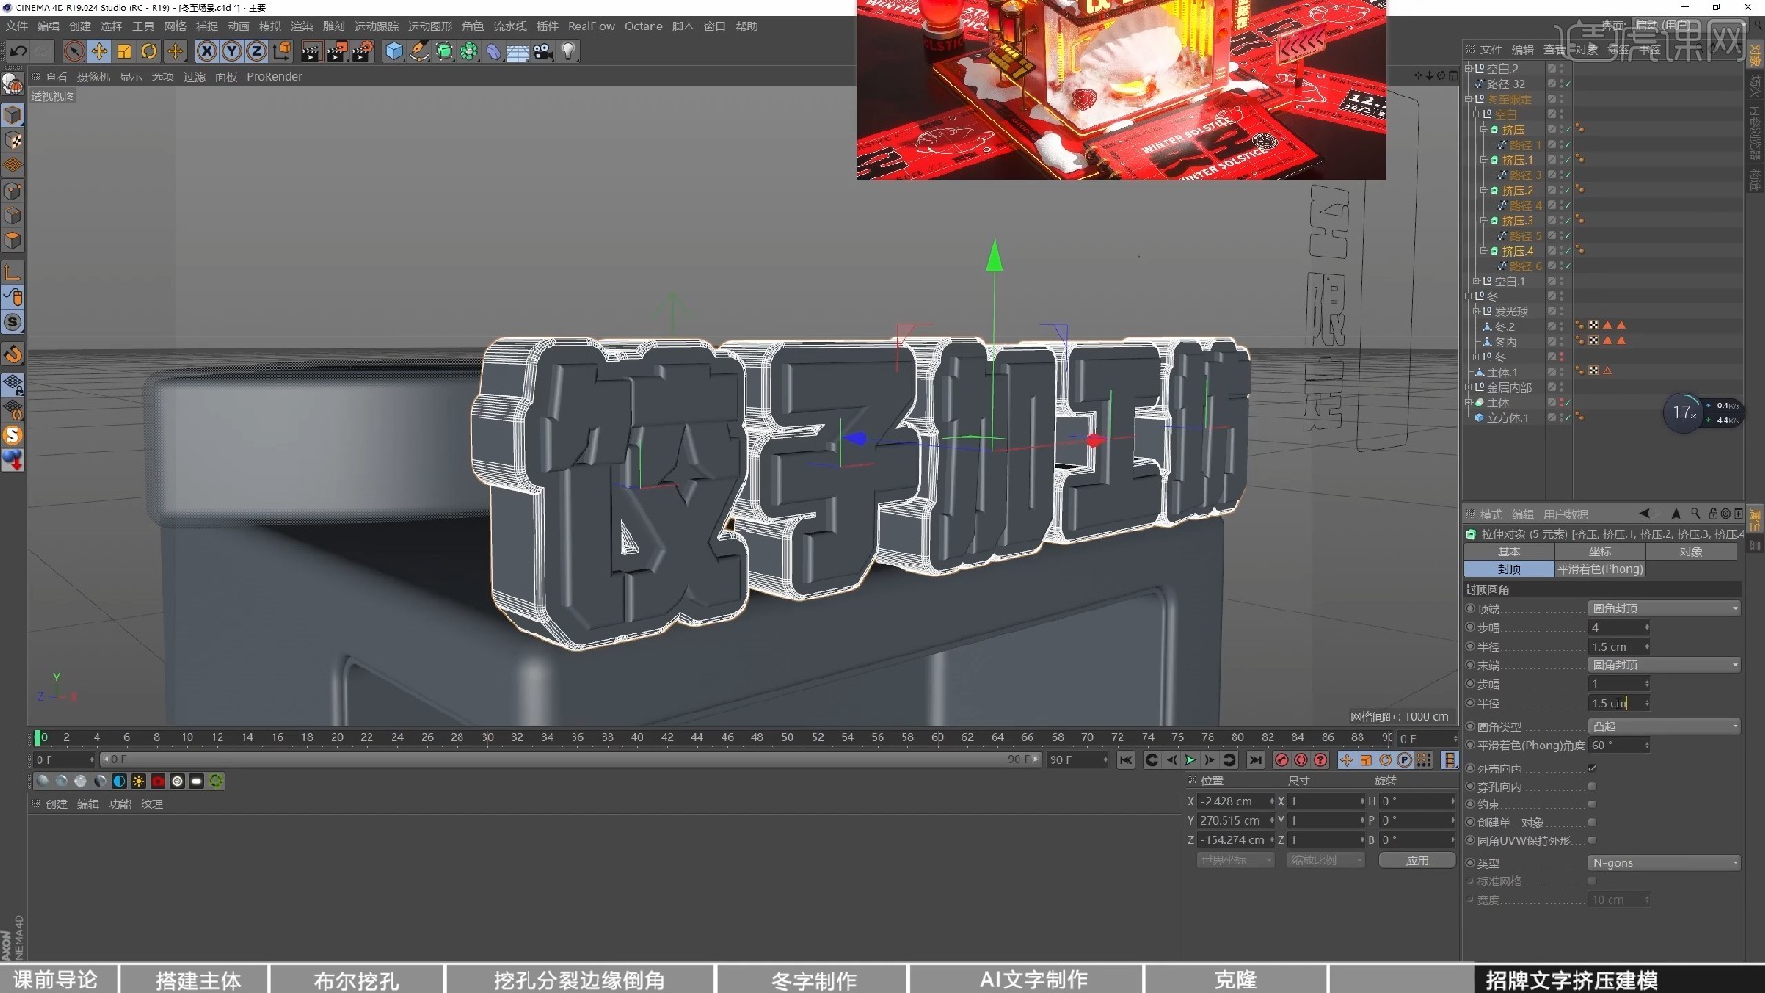
Task: Toggle the green enable check of 立方体.1
Action: coord(1567,417)
